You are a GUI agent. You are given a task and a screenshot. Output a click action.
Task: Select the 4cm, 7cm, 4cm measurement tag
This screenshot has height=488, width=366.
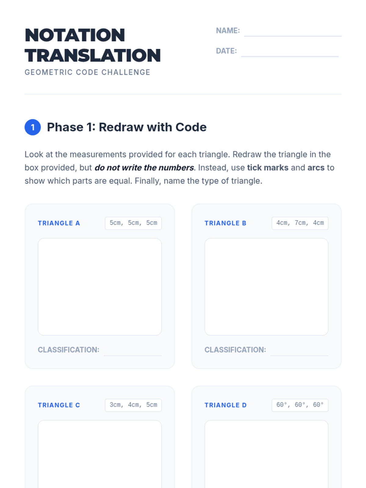coord(300,223)
